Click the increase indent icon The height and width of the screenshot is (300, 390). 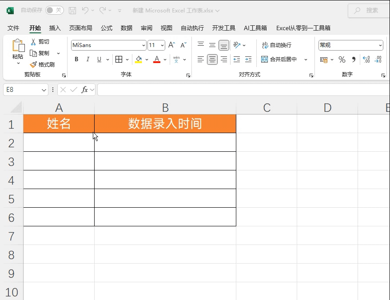pyautogui.click(x=248, y=59)
